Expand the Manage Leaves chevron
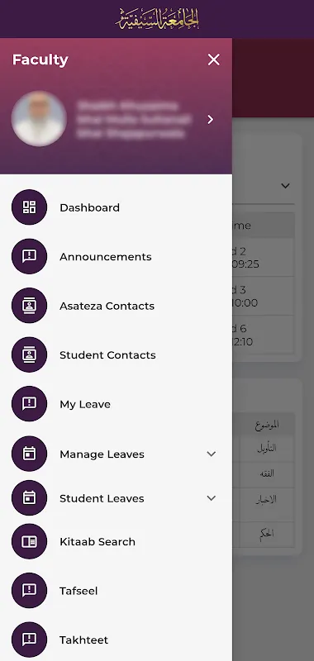Viewport: 314px width, 661px height. point(212,454)
